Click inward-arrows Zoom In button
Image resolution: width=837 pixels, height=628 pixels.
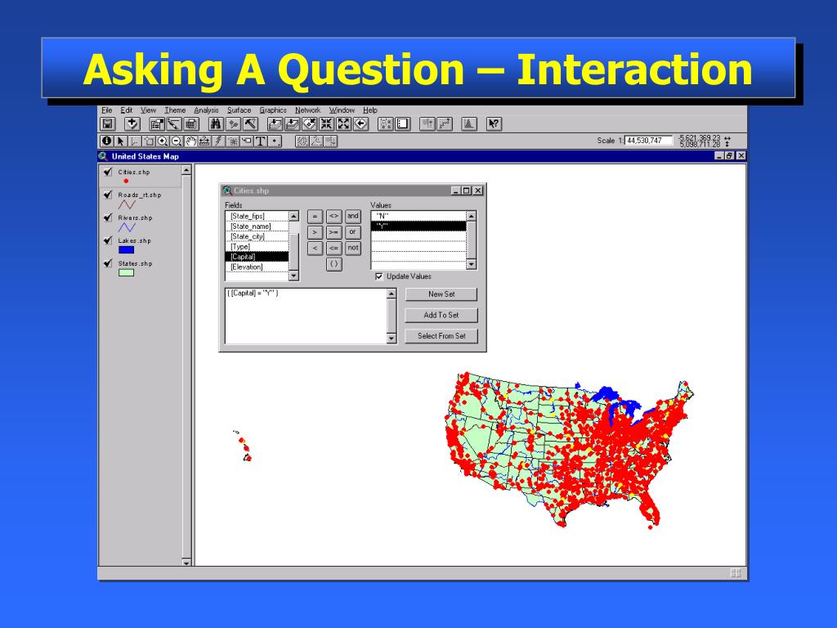tap(326, 124)
